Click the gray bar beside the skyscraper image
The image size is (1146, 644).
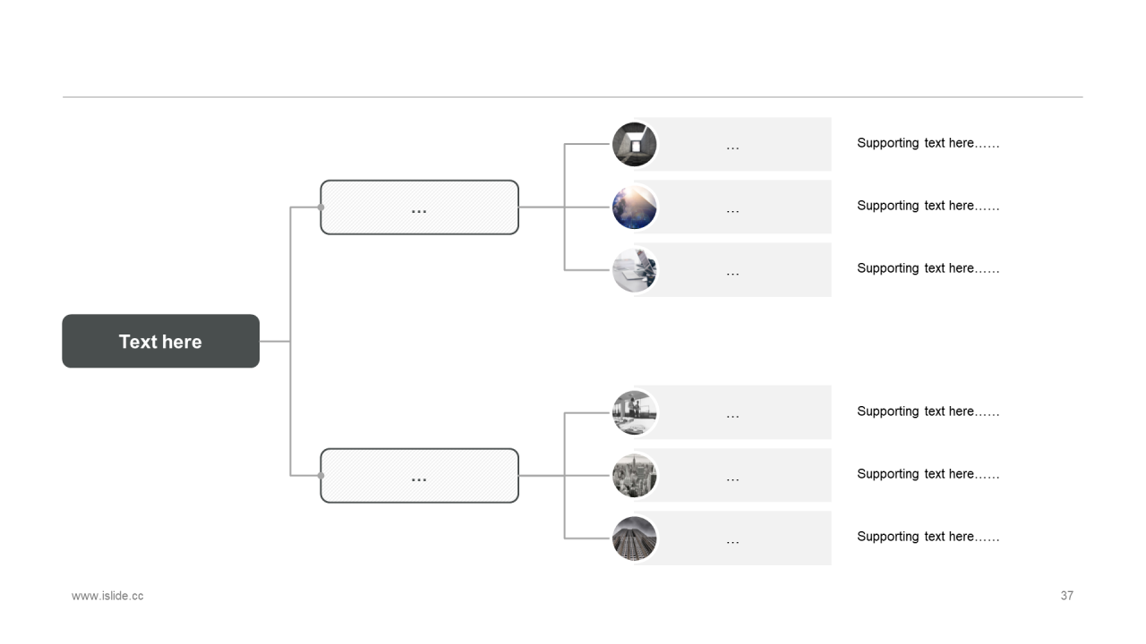coord(733,538)
